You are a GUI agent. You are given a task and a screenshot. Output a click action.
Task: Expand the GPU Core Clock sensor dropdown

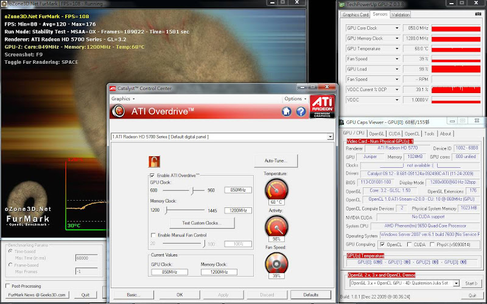pyautogui.click(x=397, y=28)
